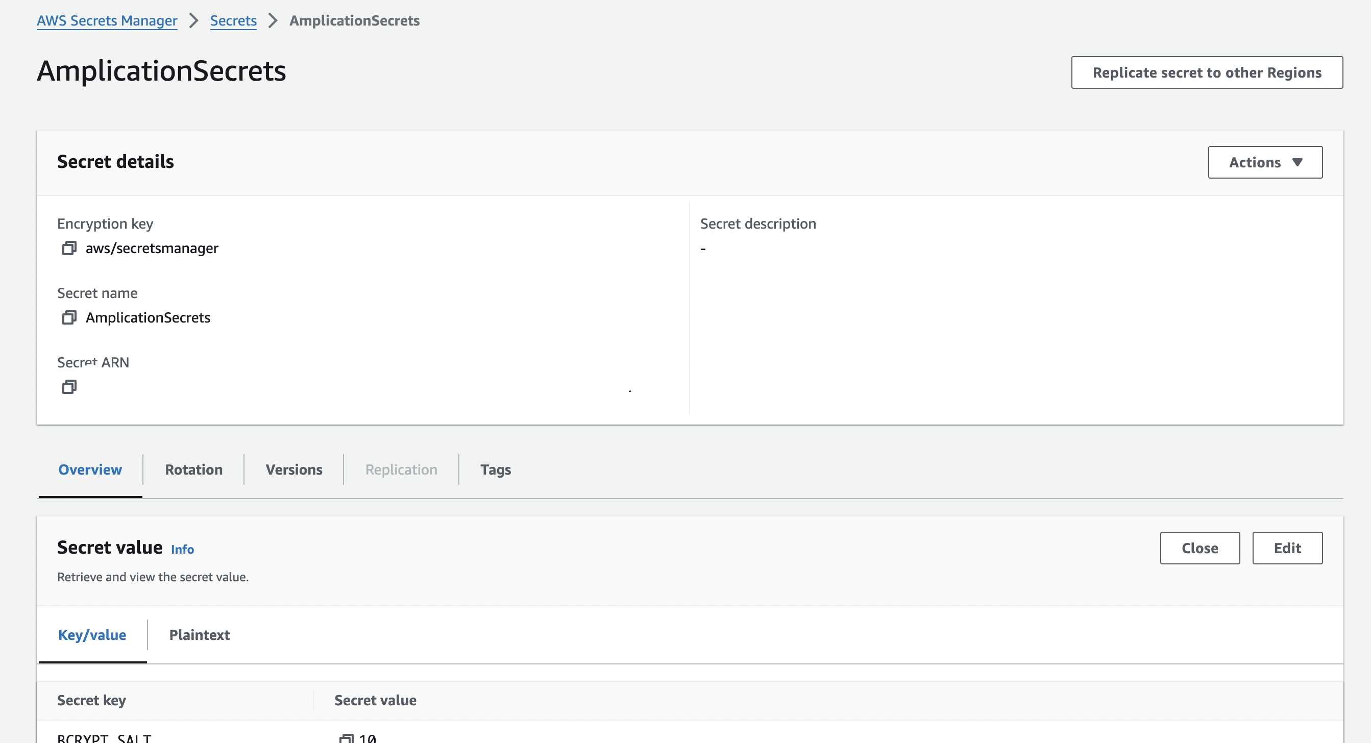Image resolution: width=1371 pixels, height=743 pixels.
Task: Copy the encryption key aws/secretsmanager
Action: pyautogui.click(x=69, y=248)
